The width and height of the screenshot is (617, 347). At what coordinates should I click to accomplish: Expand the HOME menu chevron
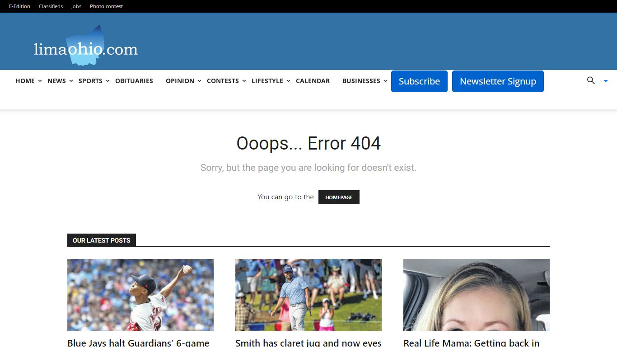click(40, 81)
